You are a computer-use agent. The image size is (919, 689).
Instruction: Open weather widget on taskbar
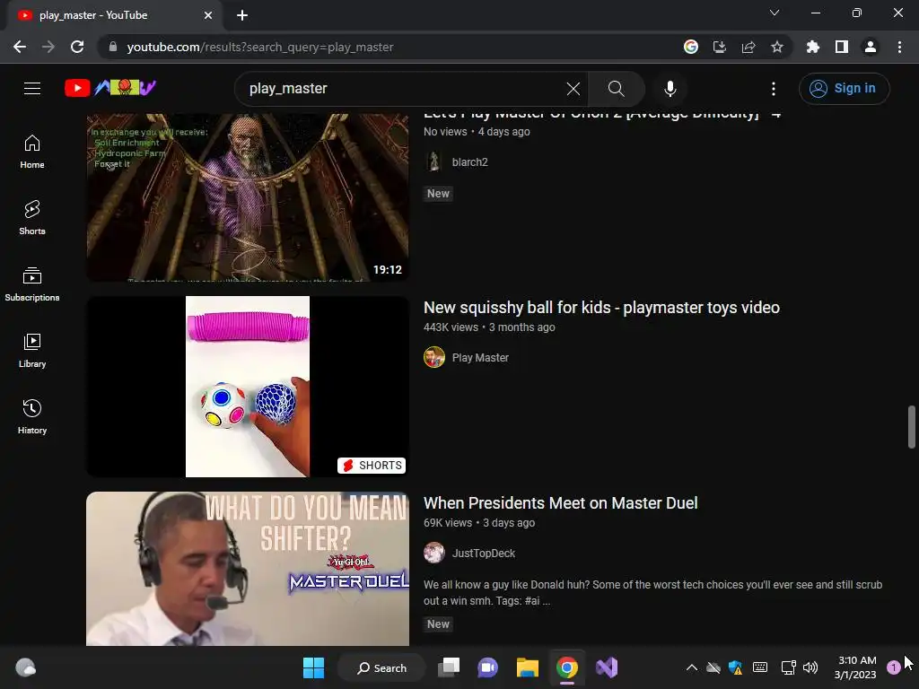[x=26, y=667]
